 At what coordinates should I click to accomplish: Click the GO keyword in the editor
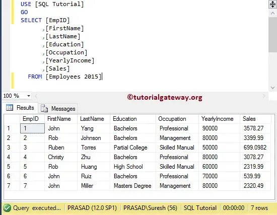[x=24, y=12]
